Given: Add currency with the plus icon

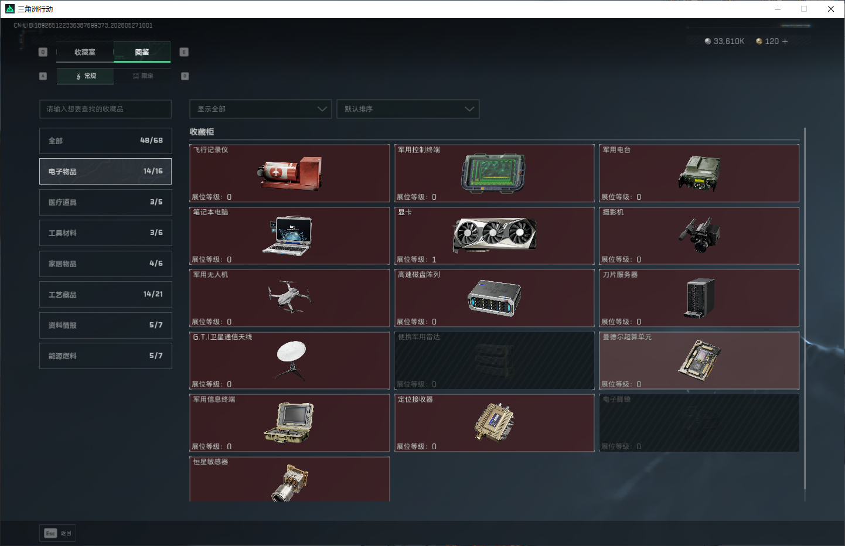Looking at the screenshot, I should pos(785,41).
